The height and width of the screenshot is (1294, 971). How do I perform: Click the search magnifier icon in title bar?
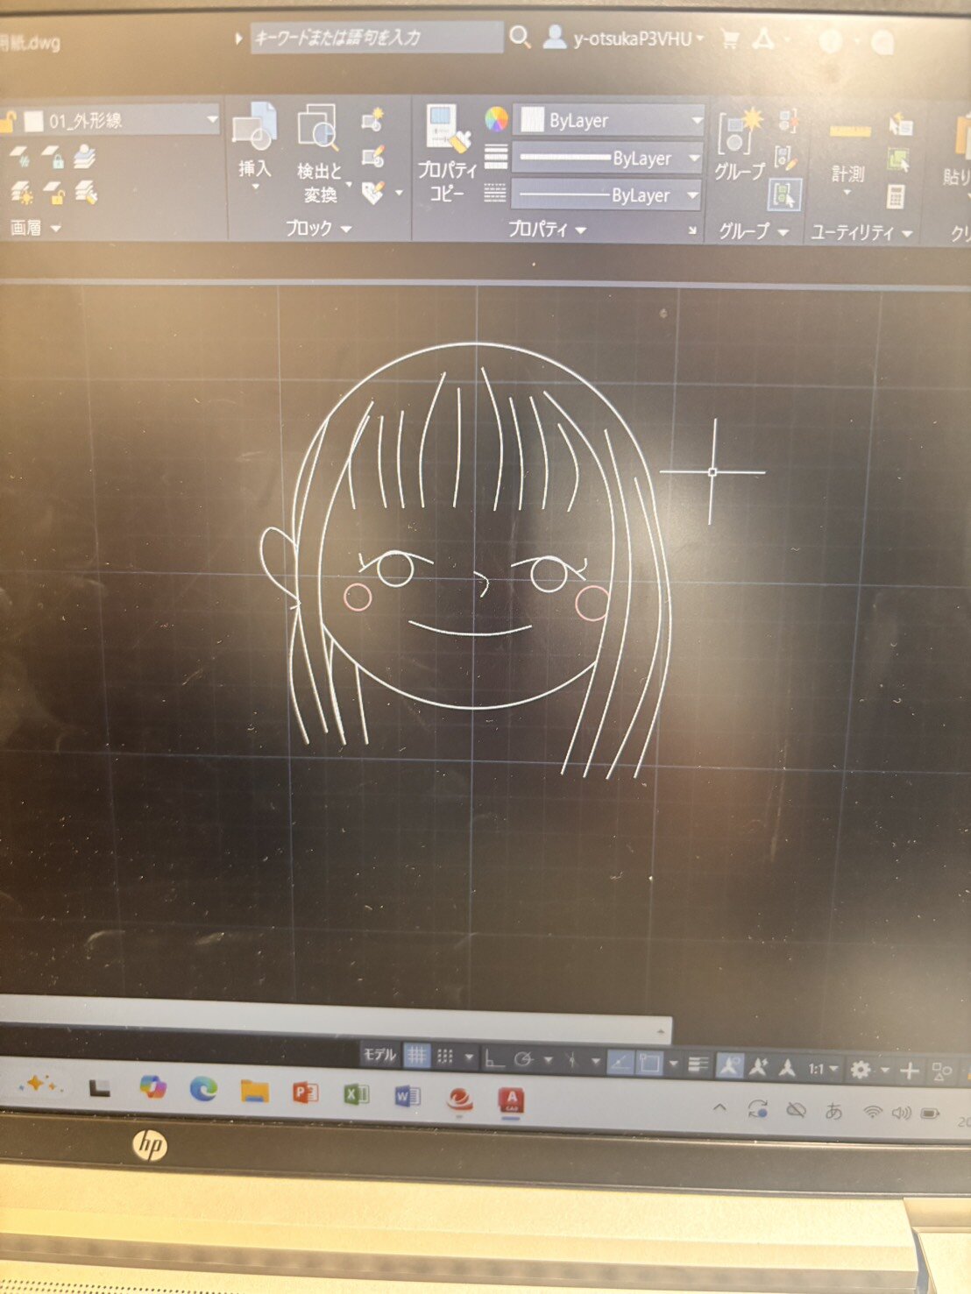click(x=520, y=37)
